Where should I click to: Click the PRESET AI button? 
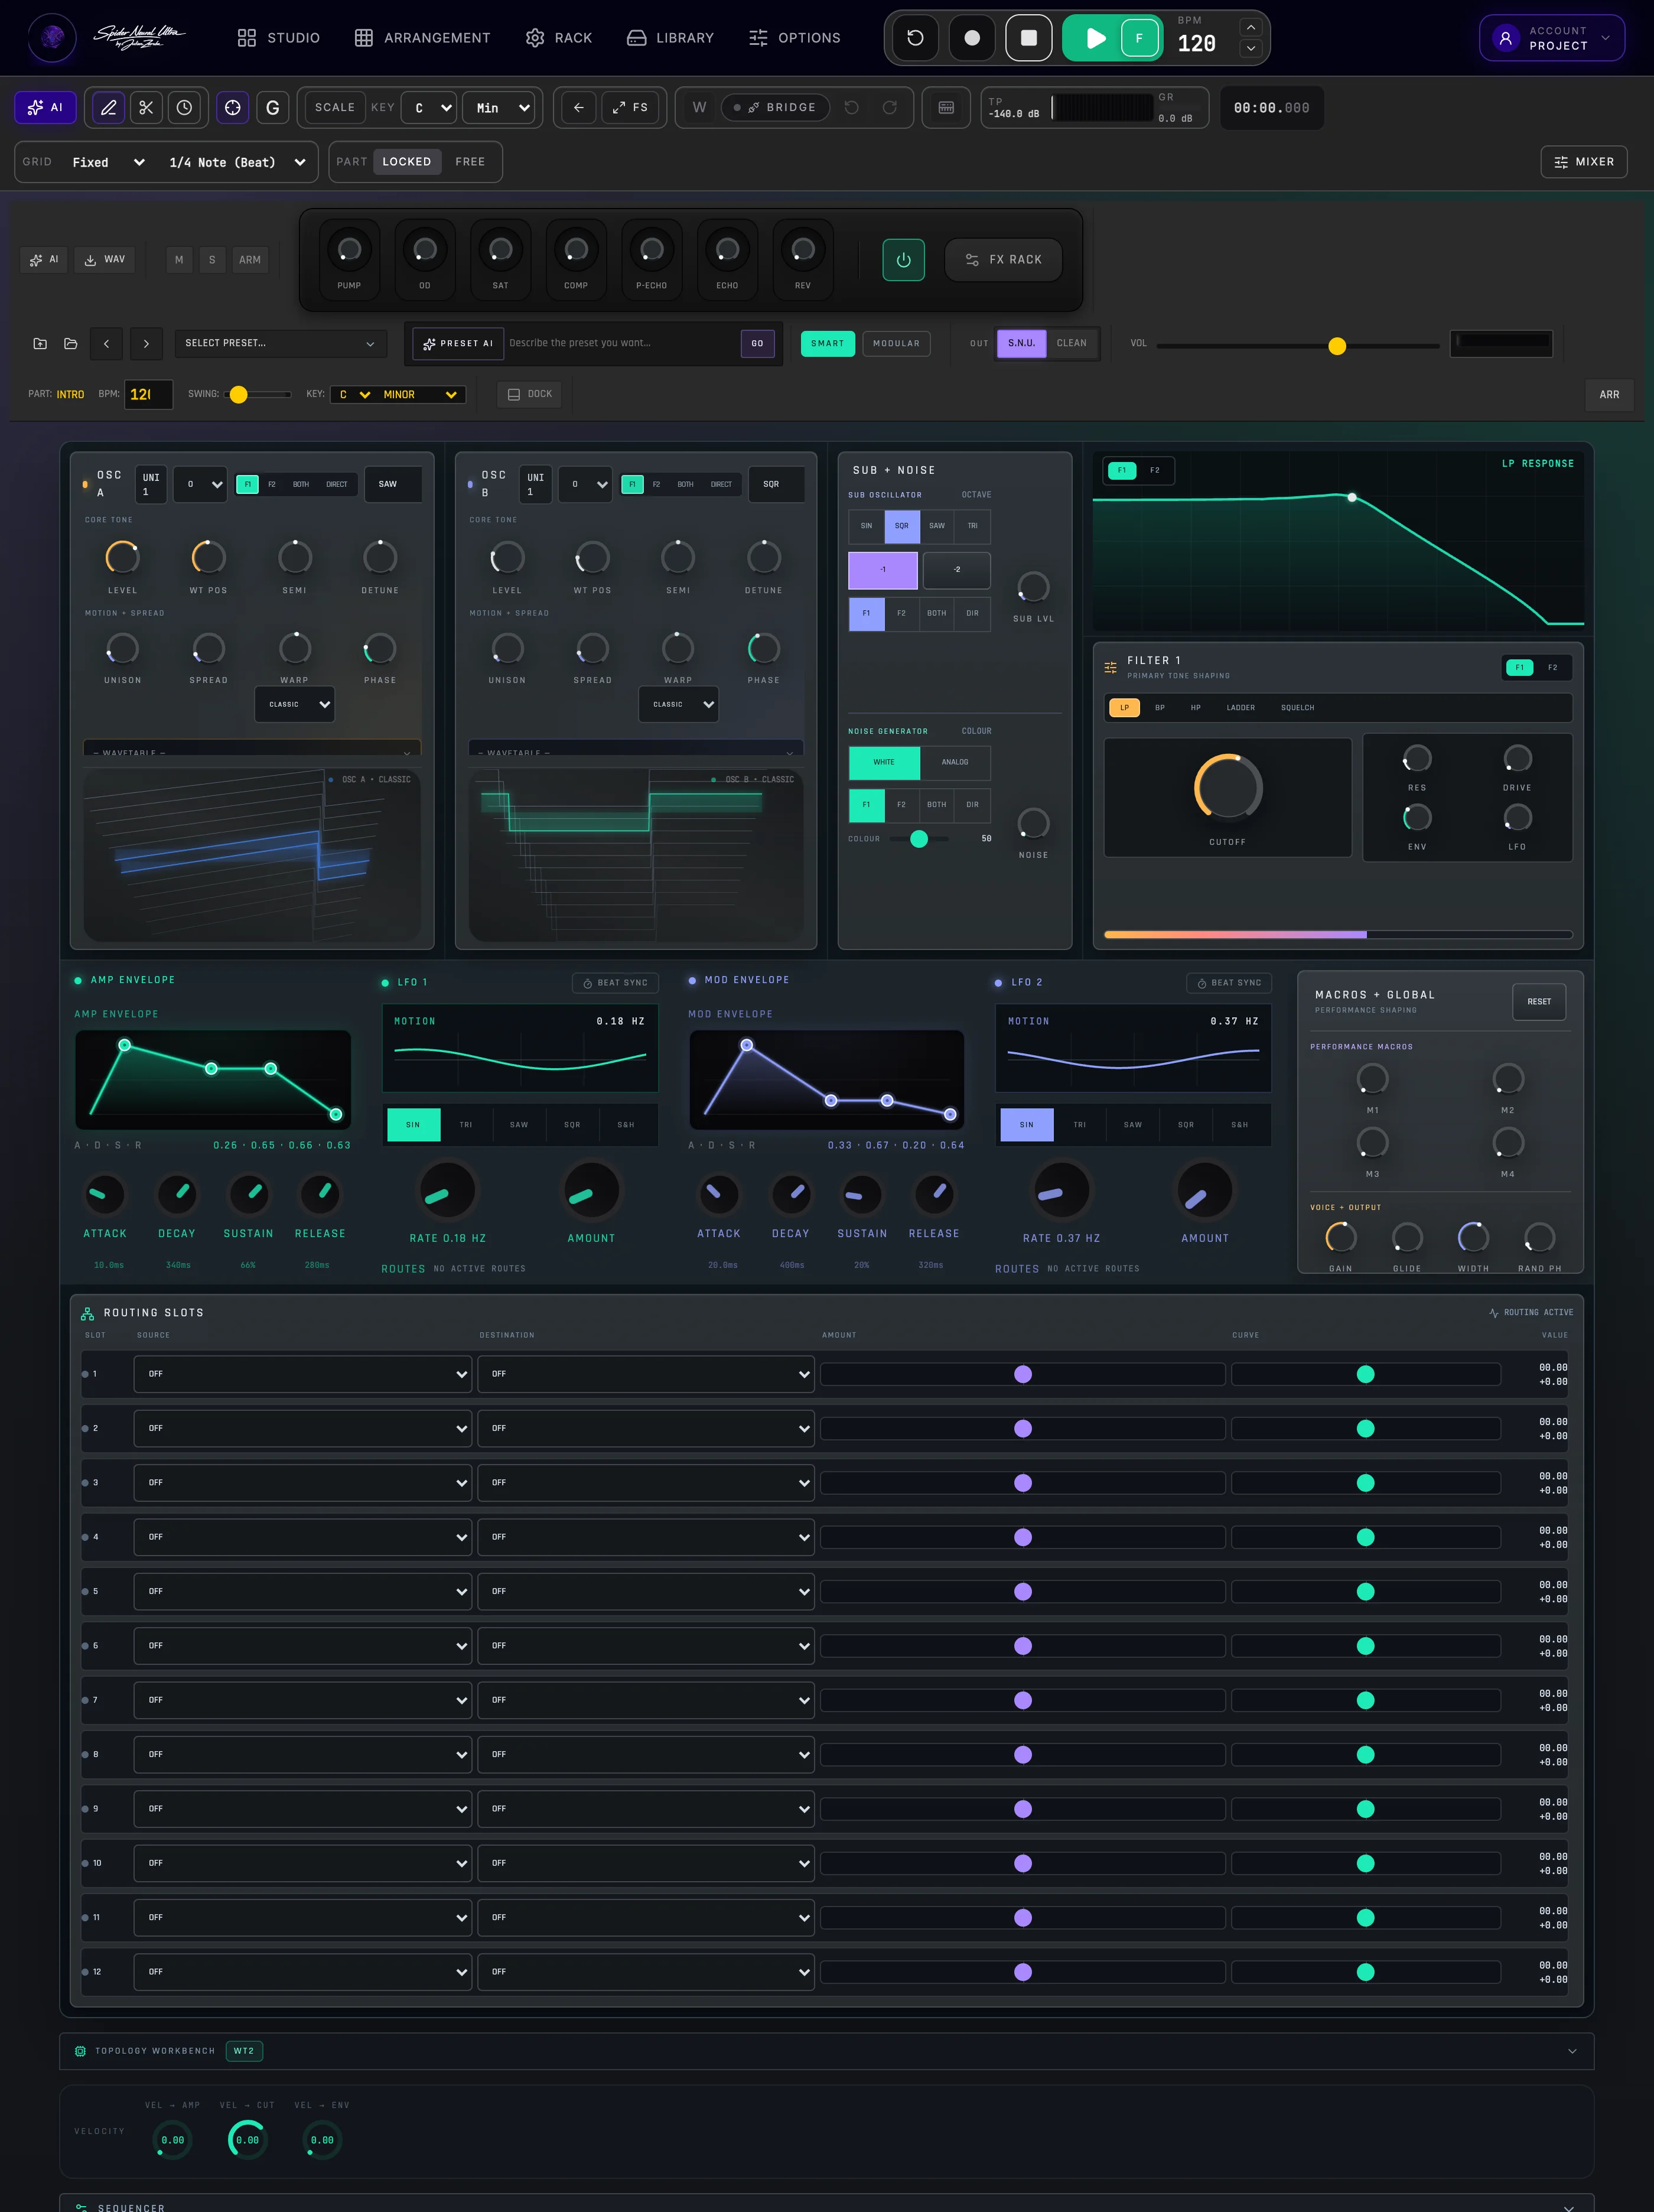459,344
